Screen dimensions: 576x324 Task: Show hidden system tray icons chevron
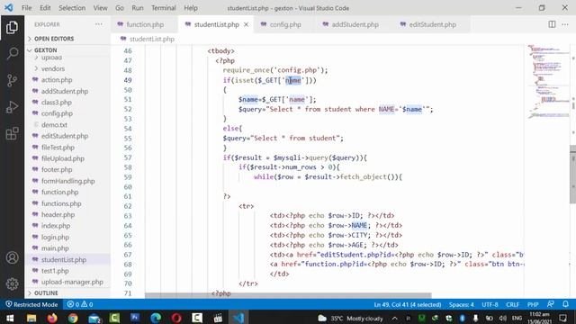pos(394,318)
